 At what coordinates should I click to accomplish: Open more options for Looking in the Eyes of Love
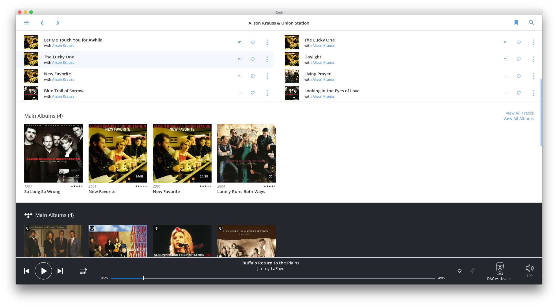[533, 93]
